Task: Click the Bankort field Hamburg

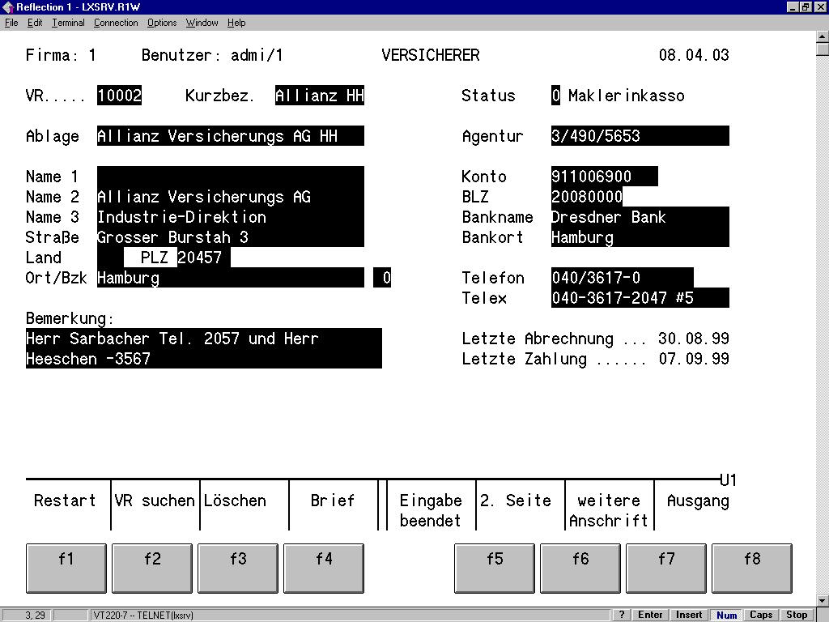Action: pyautogui.click(x=640, y=237)
